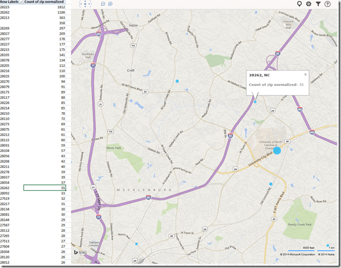This screenshot has width=341, height=268.
Task: Pan map left with compass arrow
Action: click(x=80, y=4)
